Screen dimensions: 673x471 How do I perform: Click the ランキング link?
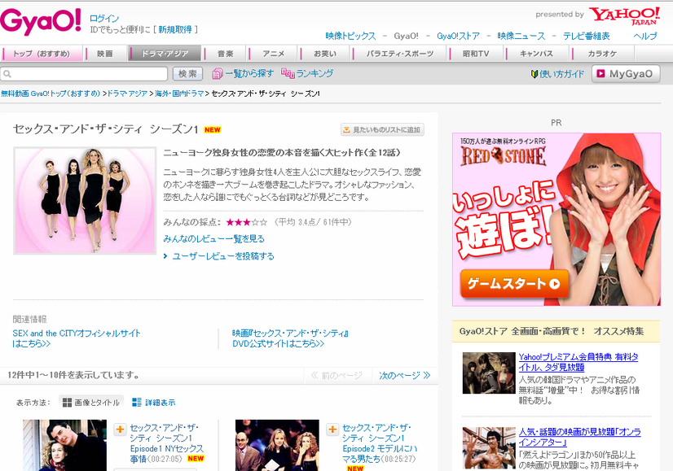315,74
